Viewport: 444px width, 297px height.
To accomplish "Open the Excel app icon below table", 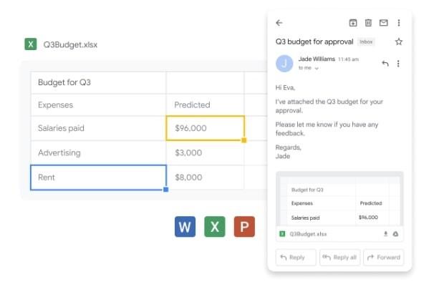I will [215, 227].
